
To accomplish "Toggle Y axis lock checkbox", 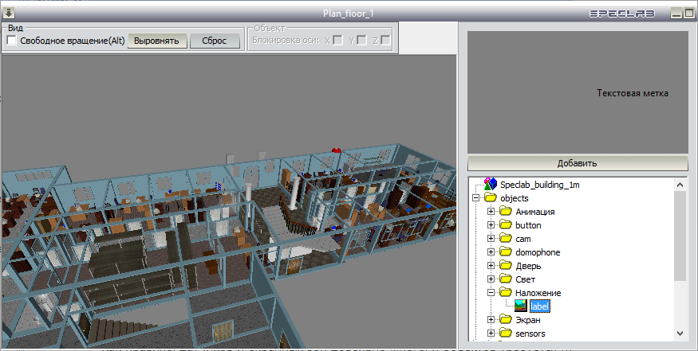I will coord(362,41).
